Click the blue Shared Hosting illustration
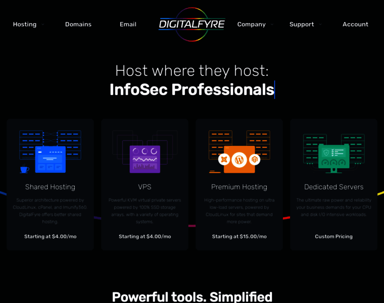Image resolution: width=384 pixels, height=303 pixels. click(x=50, y=151)
